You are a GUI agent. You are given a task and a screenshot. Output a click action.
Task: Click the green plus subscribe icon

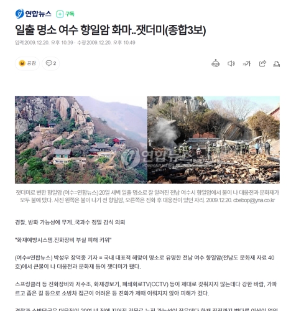click(x=60, y=14)
